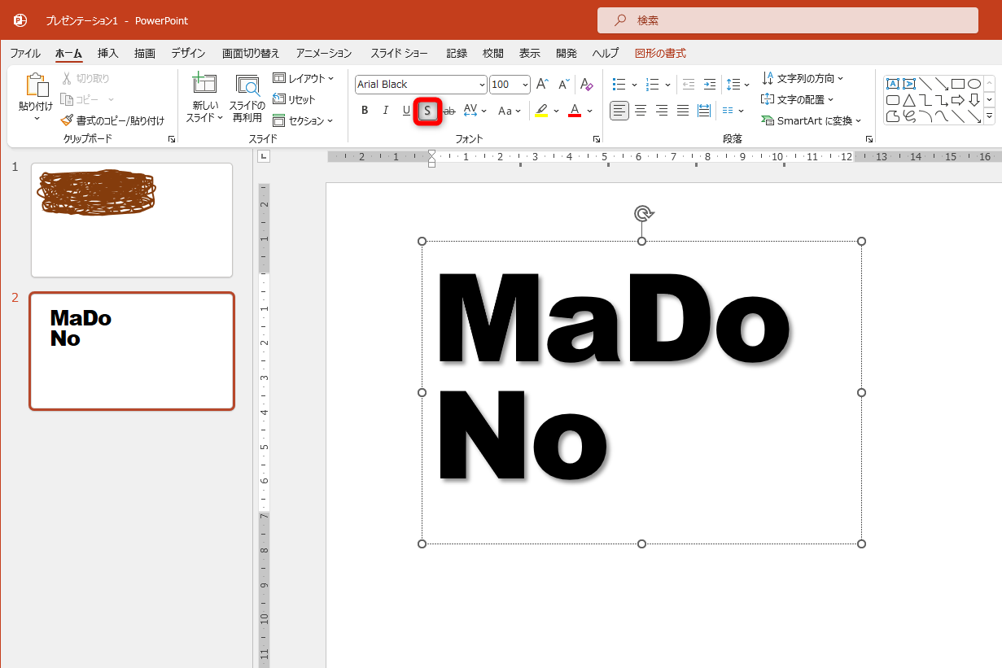Increase font size with the large A icon
The height and width of the screenshot is (668, 1002).
[x=542, y=85]
